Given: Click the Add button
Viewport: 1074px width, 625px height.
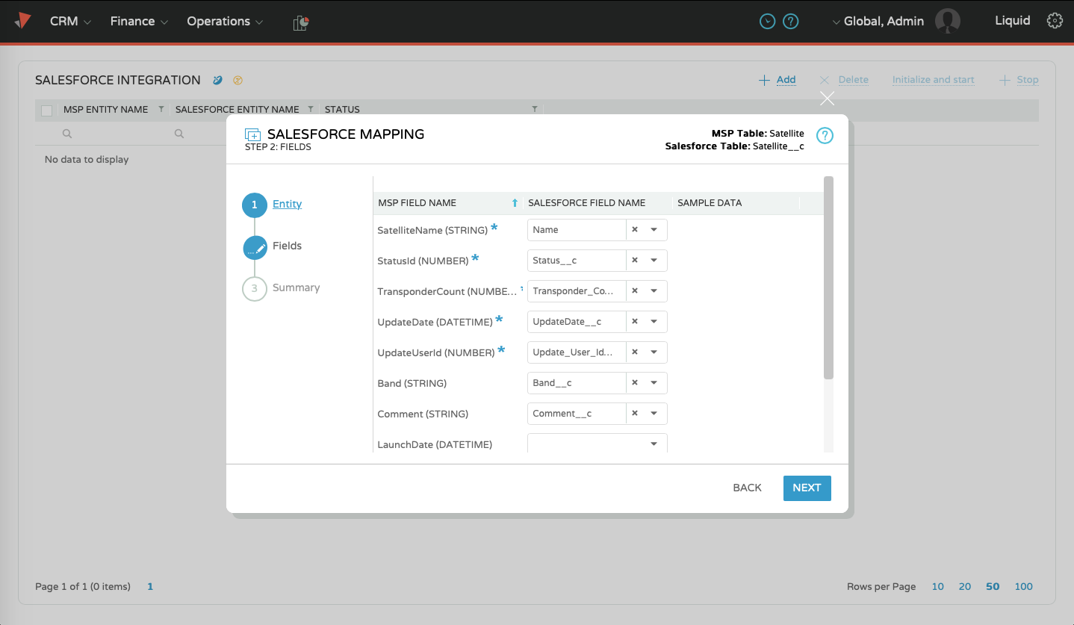Looking at the screenshot, I should tap(777, 80).
